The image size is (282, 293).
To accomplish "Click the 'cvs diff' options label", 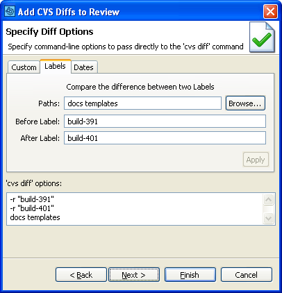I will pyautogui.click(x=34, y=183).
